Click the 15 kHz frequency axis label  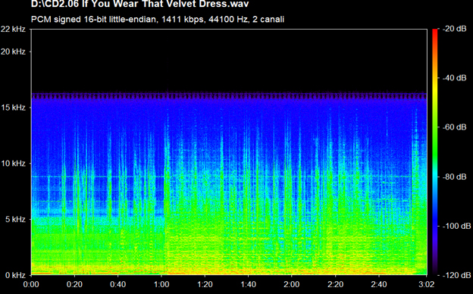(x=14, y=108)
